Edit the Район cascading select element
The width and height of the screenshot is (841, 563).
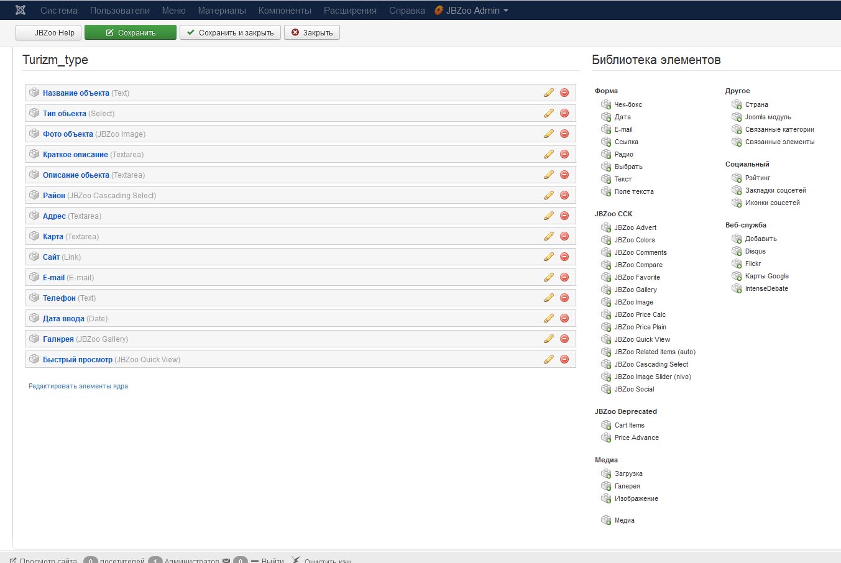point(549,195)
